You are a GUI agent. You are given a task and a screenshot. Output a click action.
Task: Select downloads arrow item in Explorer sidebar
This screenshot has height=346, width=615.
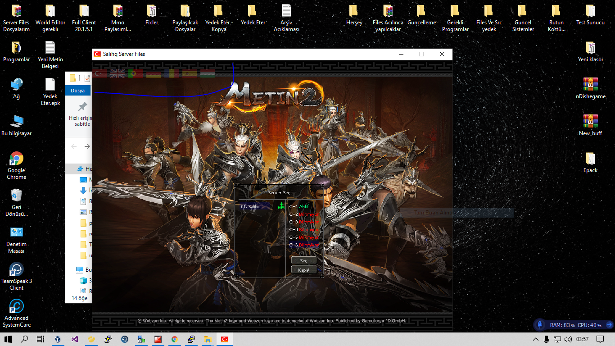point(83,191)
